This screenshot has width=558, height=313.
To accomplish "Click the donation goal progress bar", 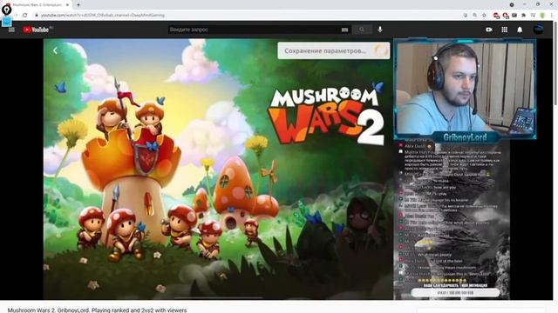I will coord(455,293).
